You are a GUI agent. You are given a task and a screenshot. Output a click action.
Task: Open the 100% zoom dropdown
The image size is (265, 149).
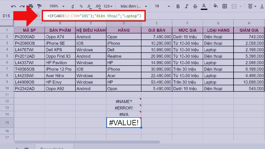(56, 6)
